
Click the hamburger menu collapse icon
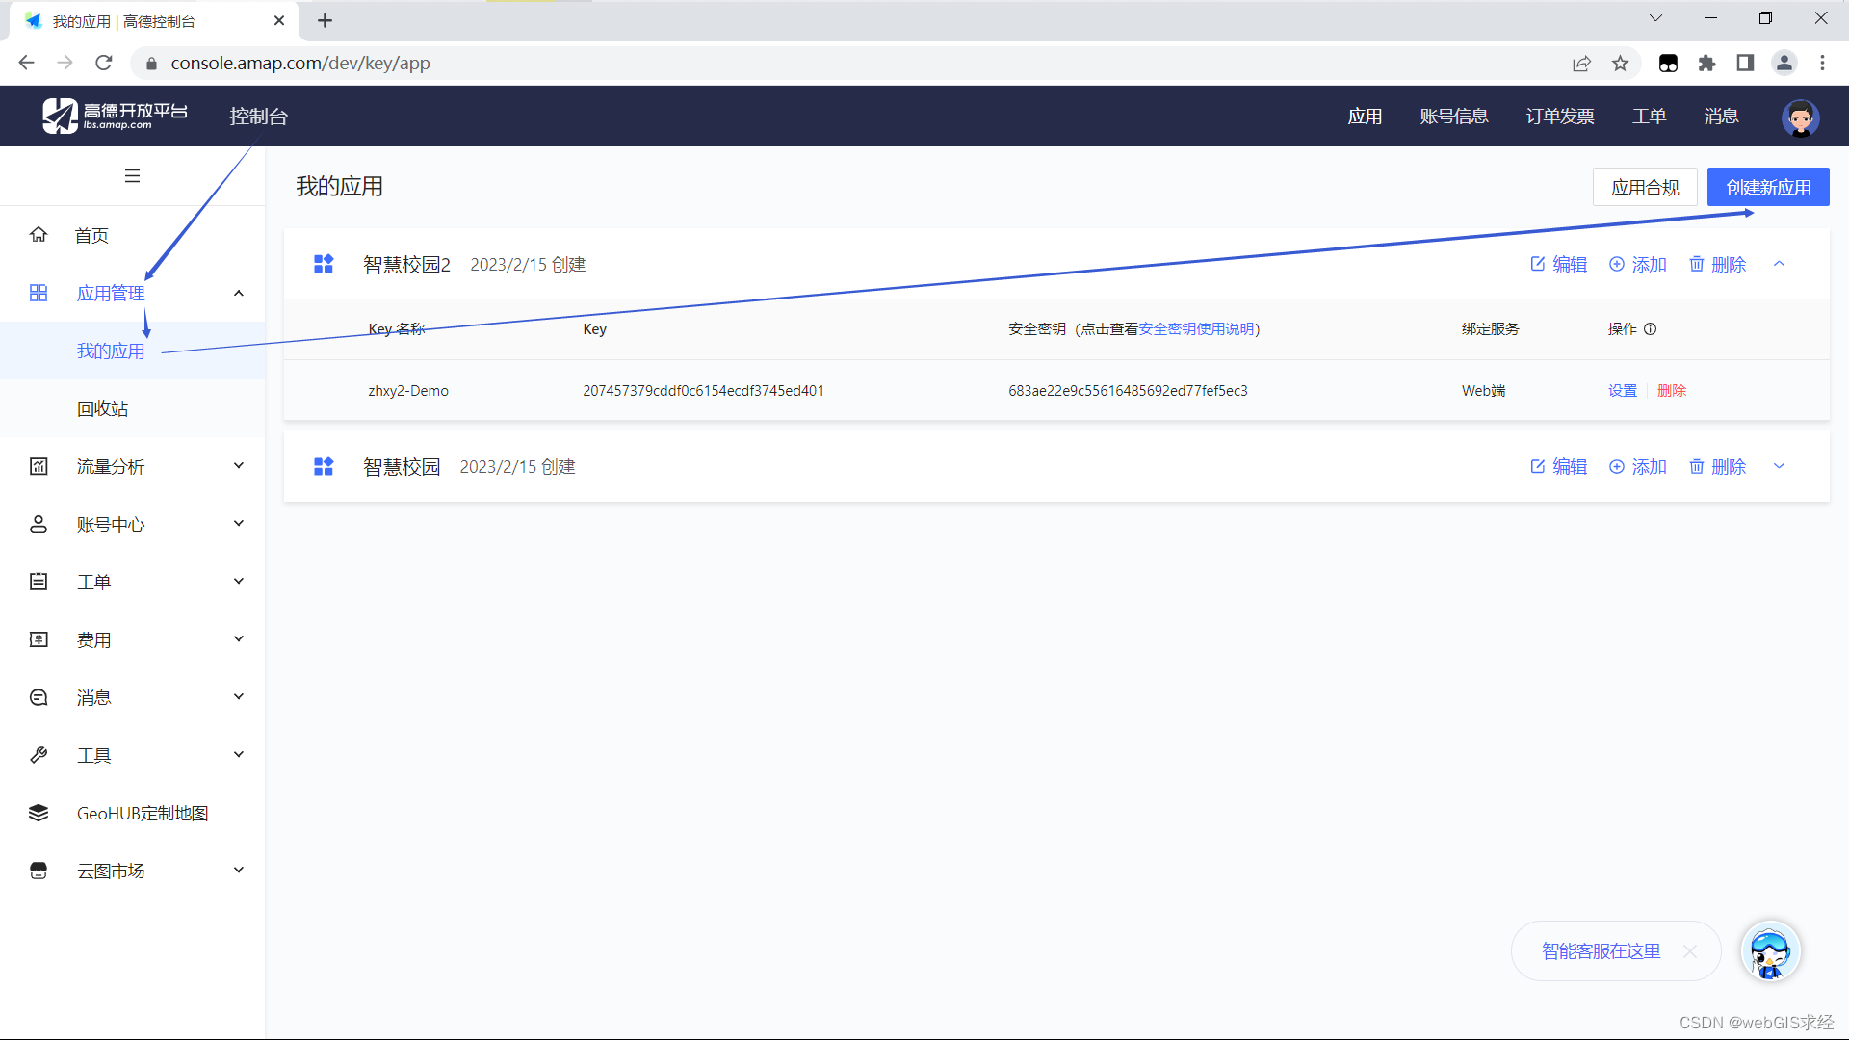pyautogui.click(x=132, y=176)
